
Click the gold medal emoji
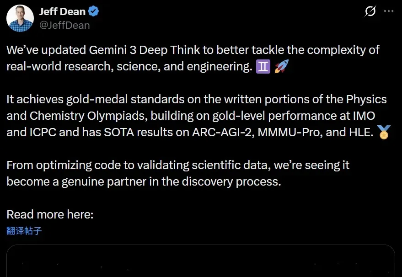tap(384, 133)
